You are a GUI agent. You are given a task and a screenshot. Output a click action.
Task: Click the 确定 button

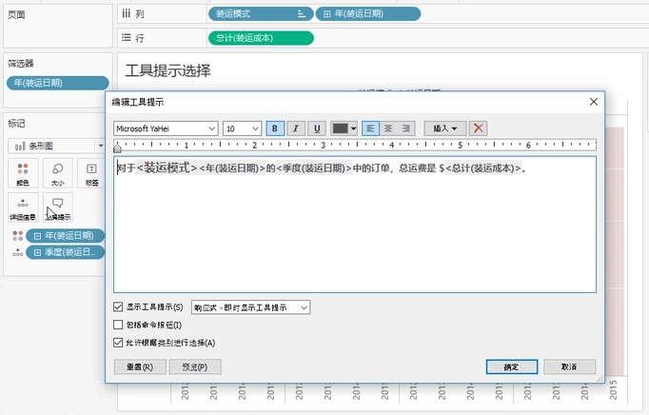pos(511,366)
